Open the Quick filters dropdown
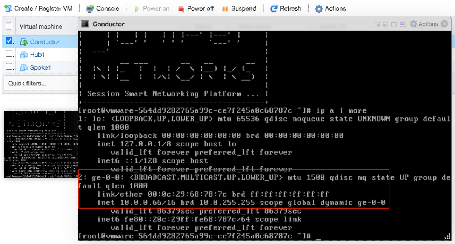The height and width of the screenshot is (244, 455). pos(40,83)
